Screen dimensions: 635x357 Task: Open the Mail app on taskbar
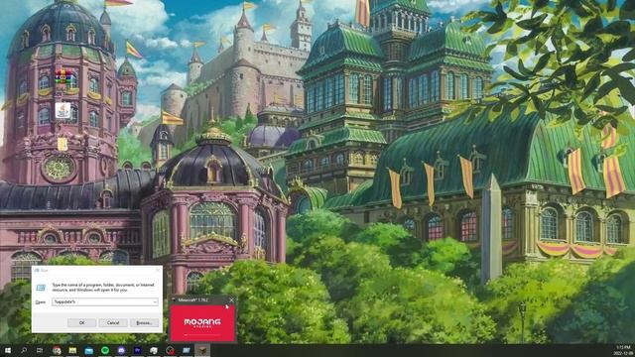pyautogui.click(x=89, y=350)
